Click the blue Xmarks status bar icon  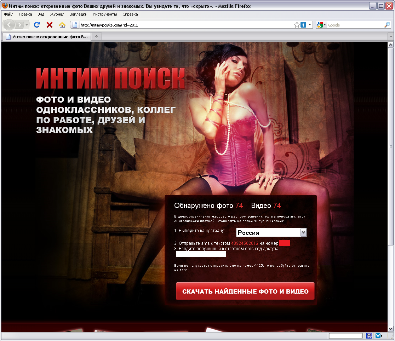point(378,336)
